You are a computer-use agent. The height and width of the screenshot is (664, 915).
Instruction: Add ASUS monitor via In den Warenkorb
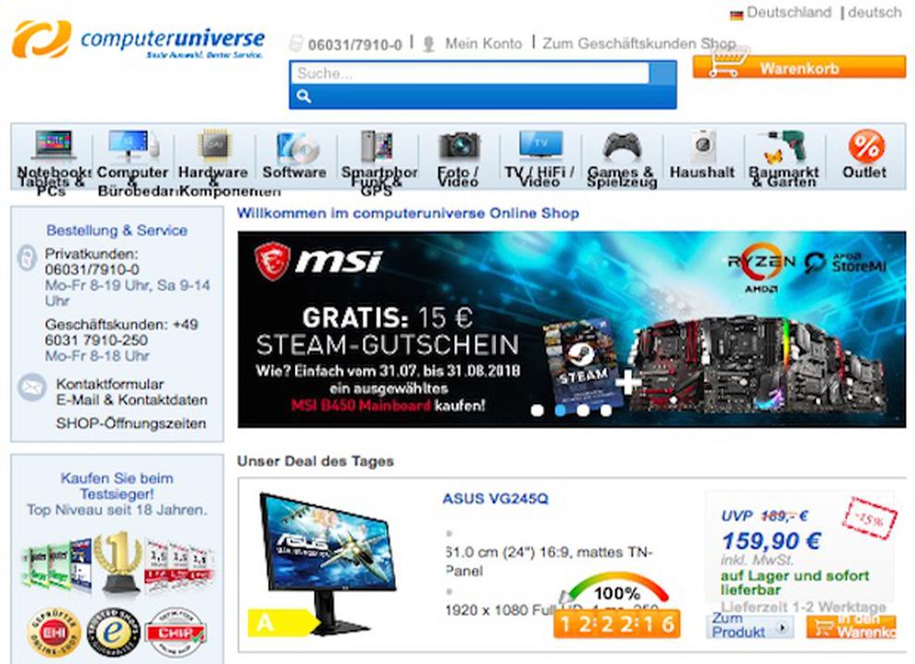point(851,626)
